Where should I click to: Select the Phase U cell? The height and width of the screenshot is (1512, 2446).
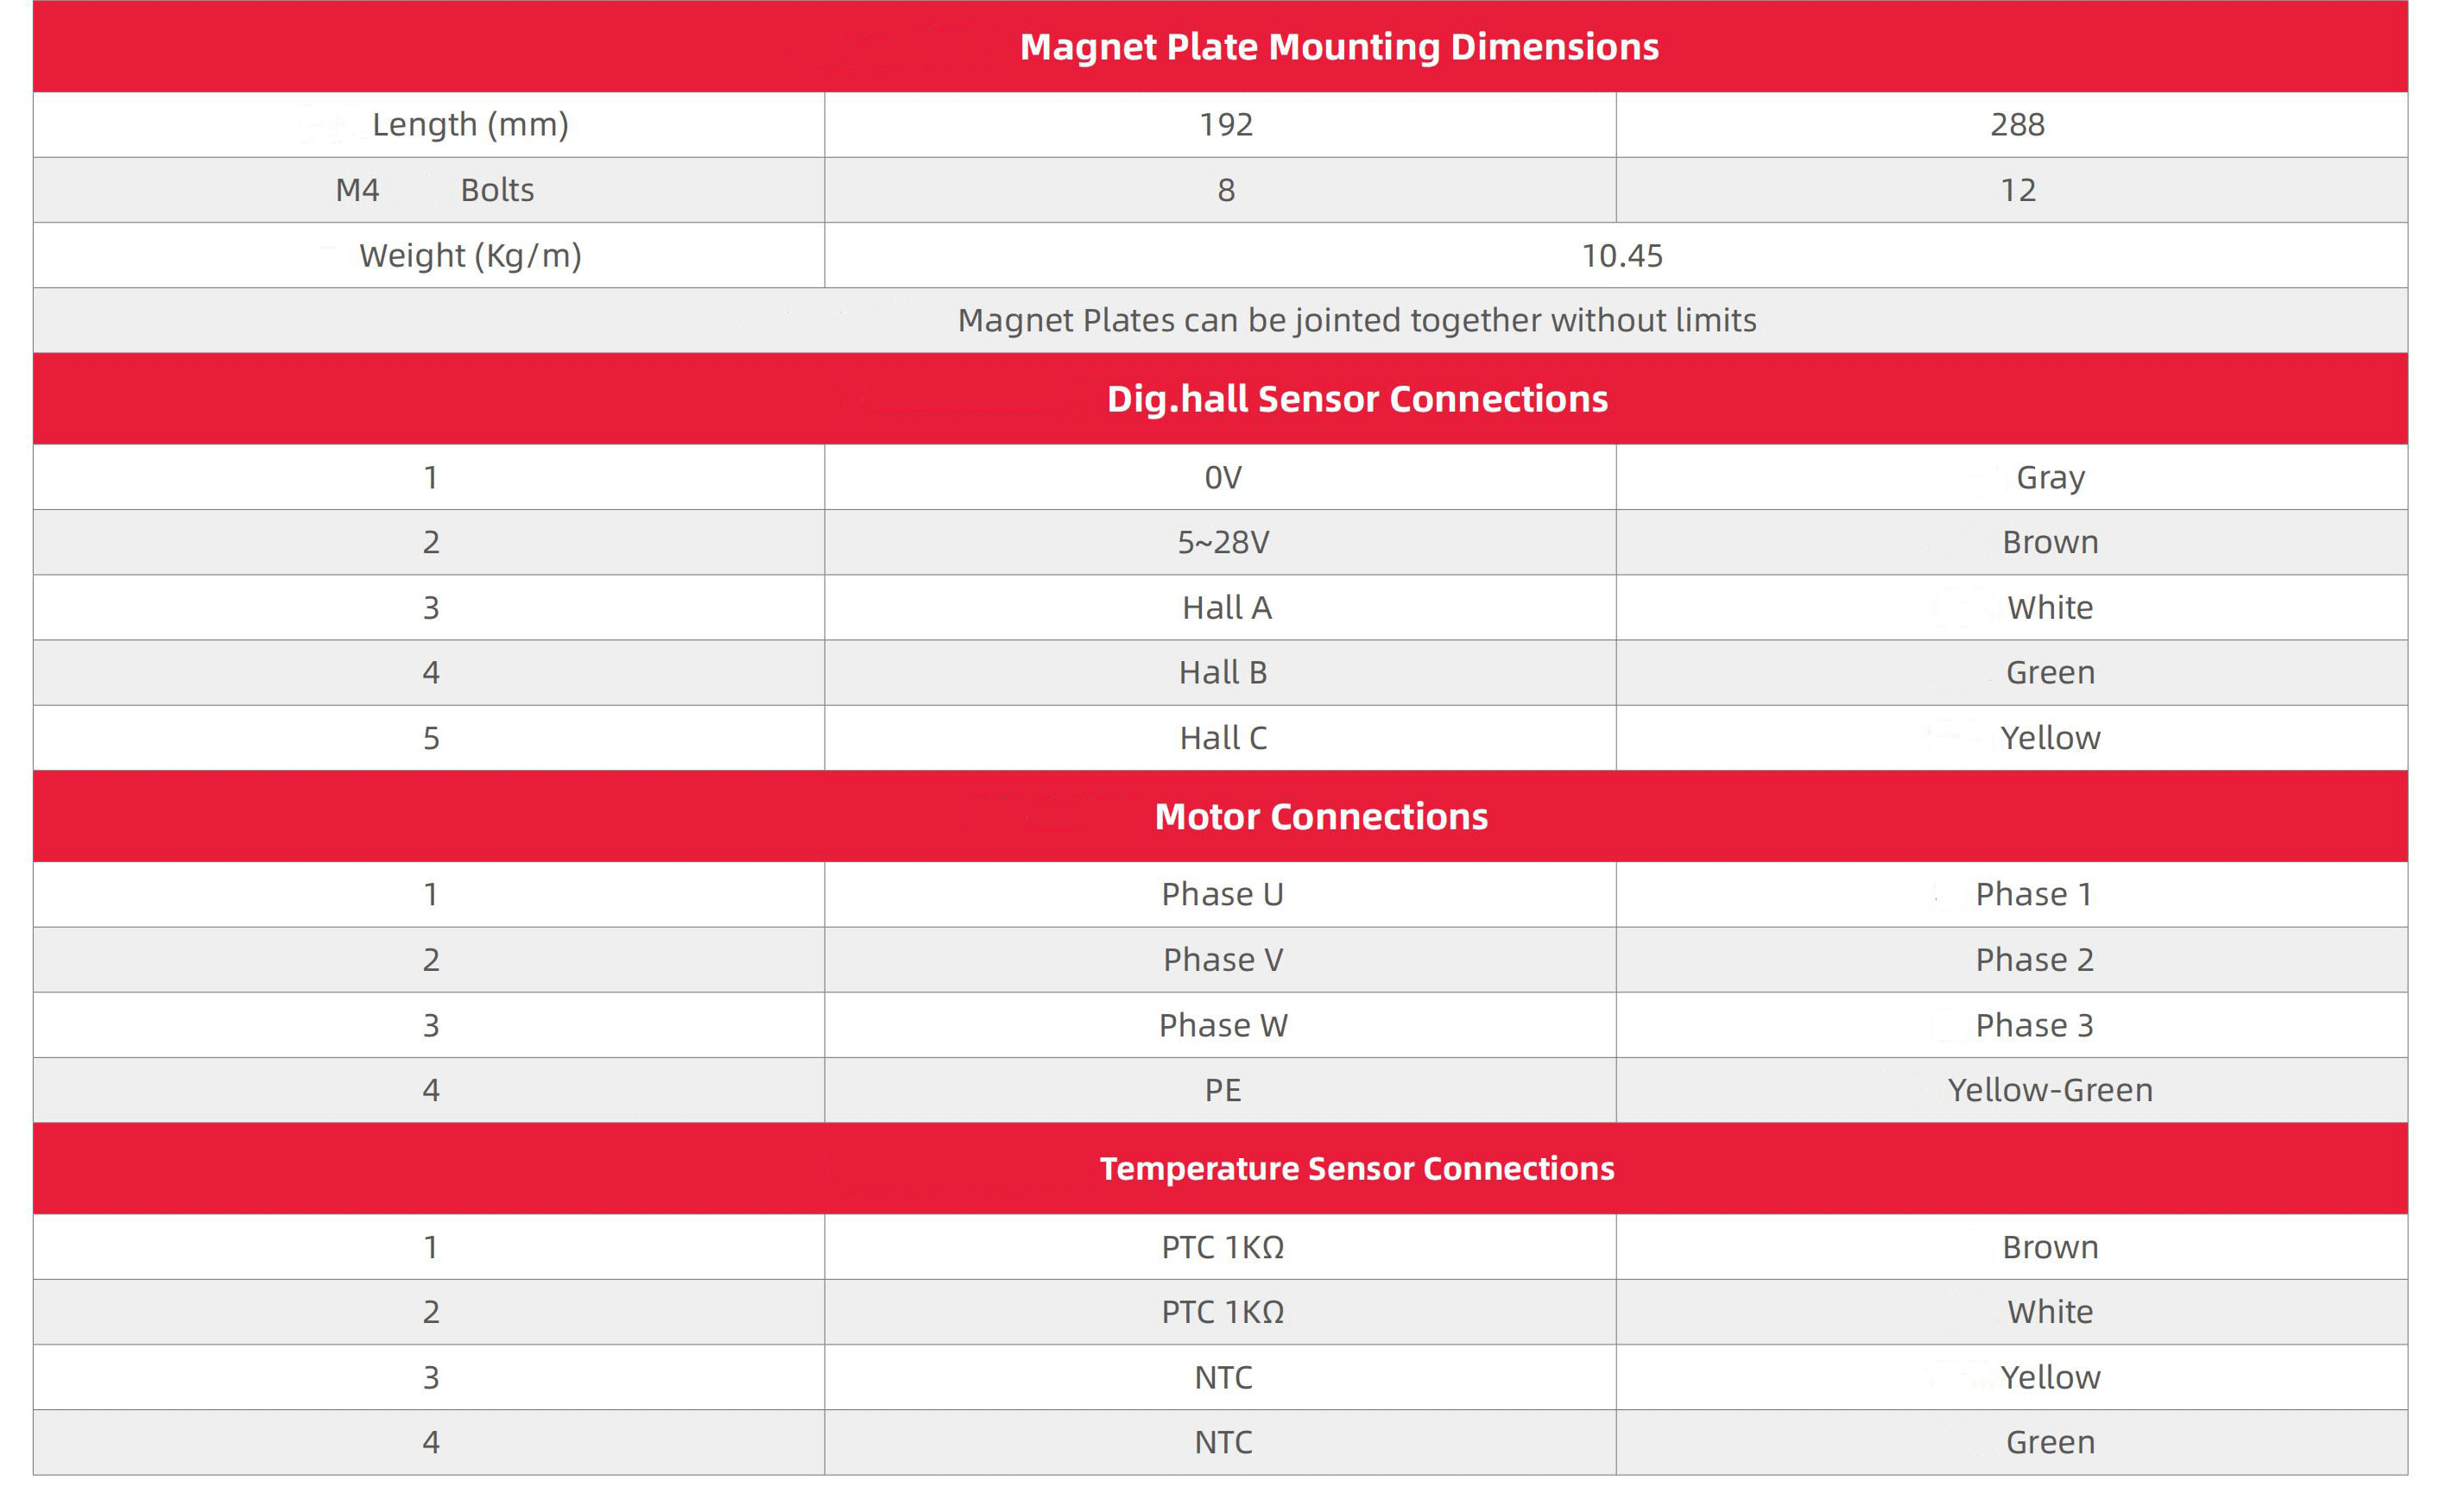pyautogui.click(x=1223, y=894)
